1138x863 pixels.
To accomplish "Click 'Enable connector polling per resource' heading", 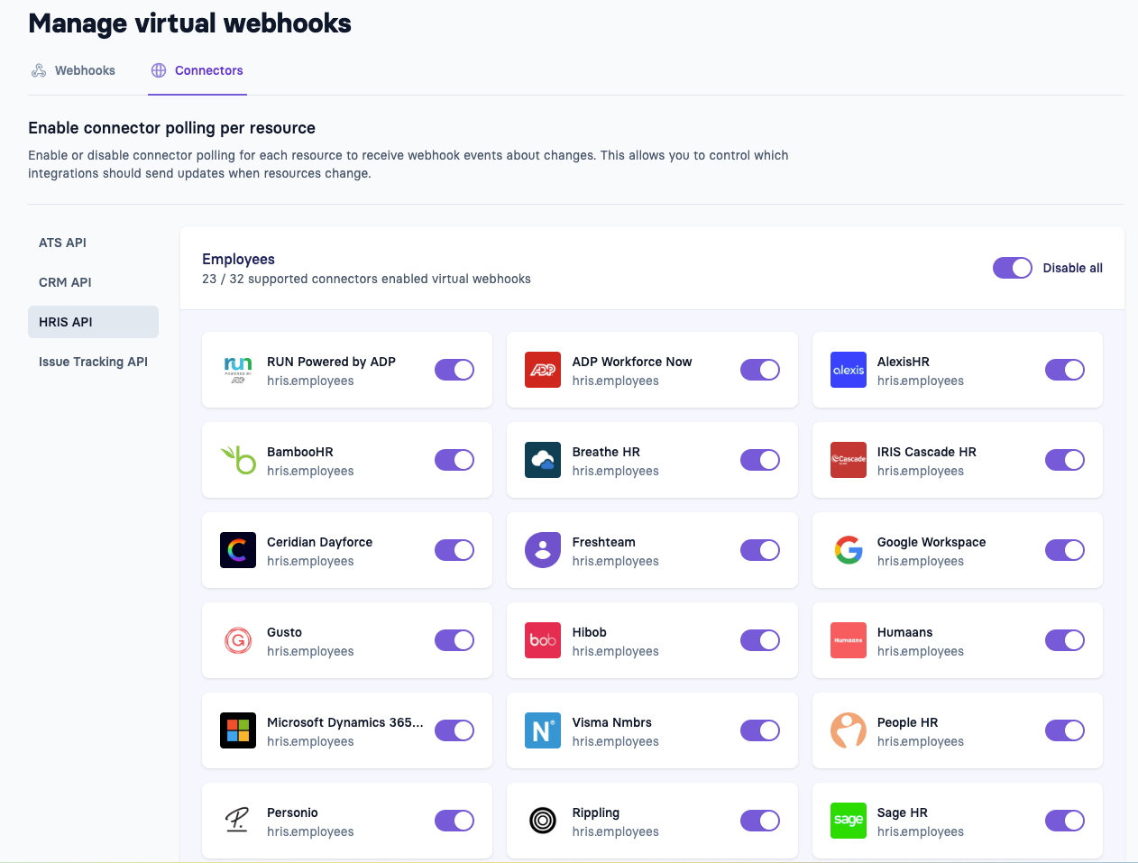I will [x=171, y=128].
